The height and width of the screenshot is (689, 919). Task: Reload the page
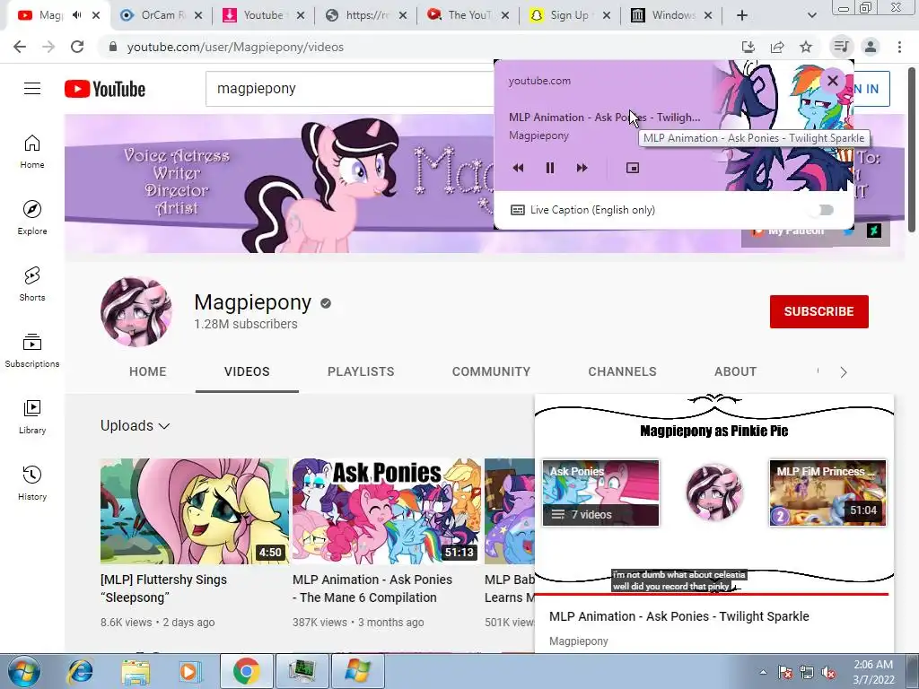point(77,47)
